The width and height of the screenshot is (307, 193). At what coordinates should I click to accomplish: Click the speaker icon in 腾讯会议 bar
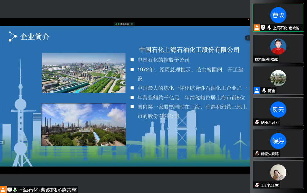tap(132, 24)
